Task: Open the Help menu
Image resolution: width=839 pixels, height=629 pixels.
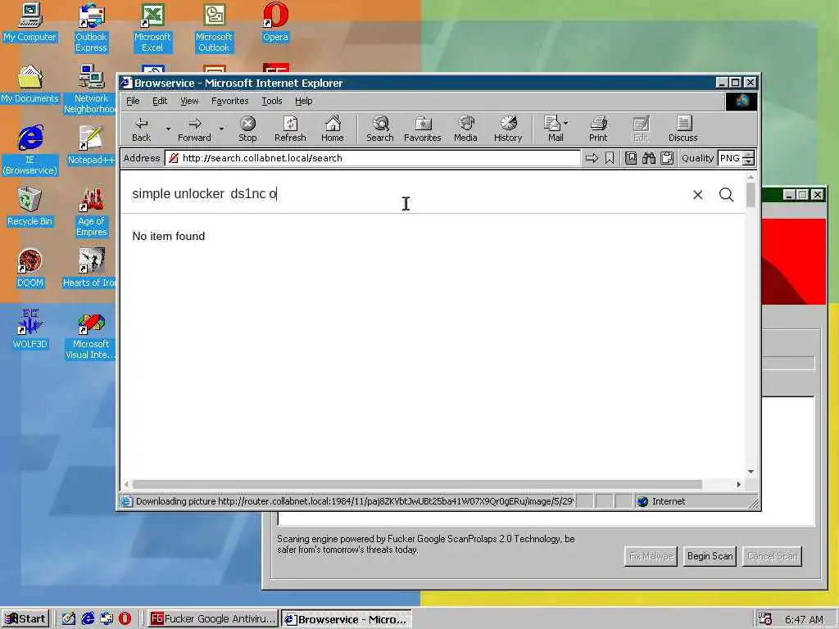Action: point(303,101)
